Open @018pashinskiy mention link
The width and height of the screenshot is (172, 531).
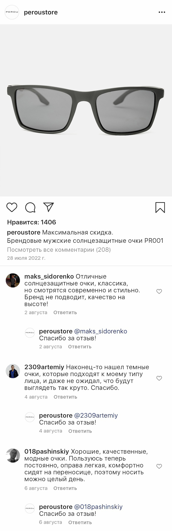coord(98,507)
